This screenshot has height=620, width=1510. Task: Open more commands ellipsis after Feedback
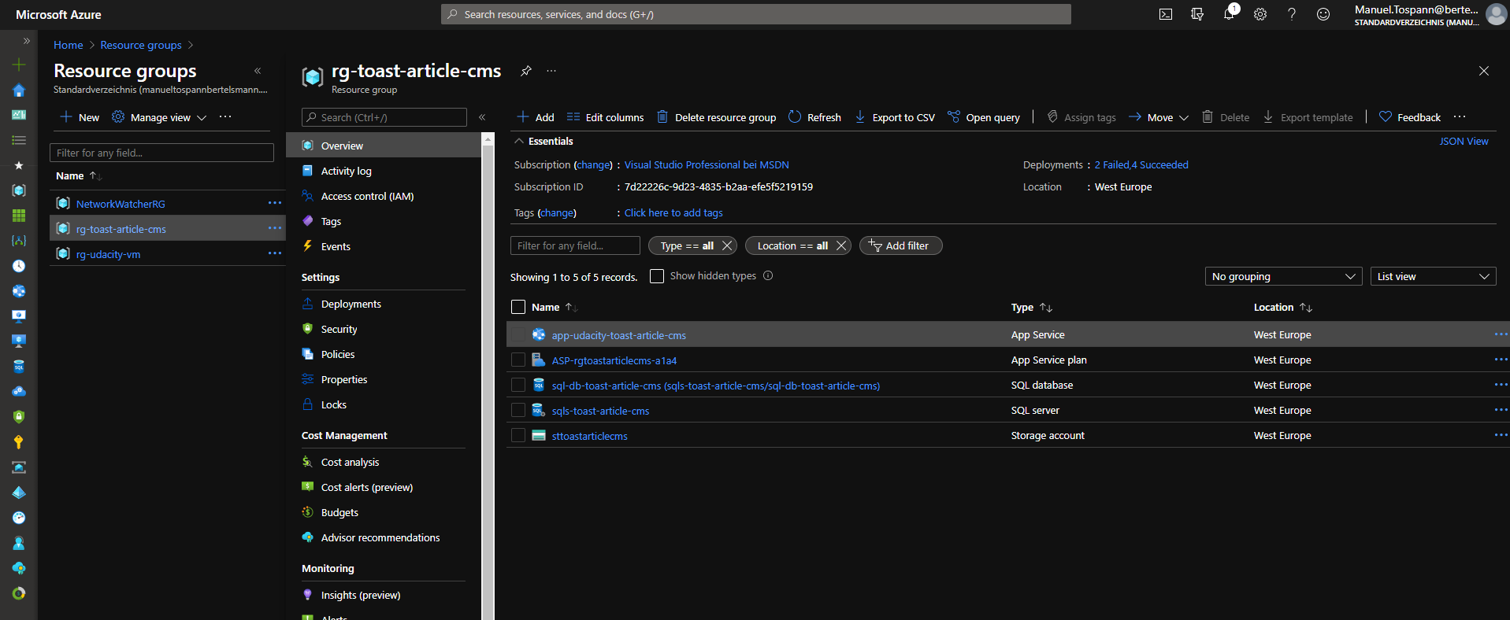tap(1460, 117)
